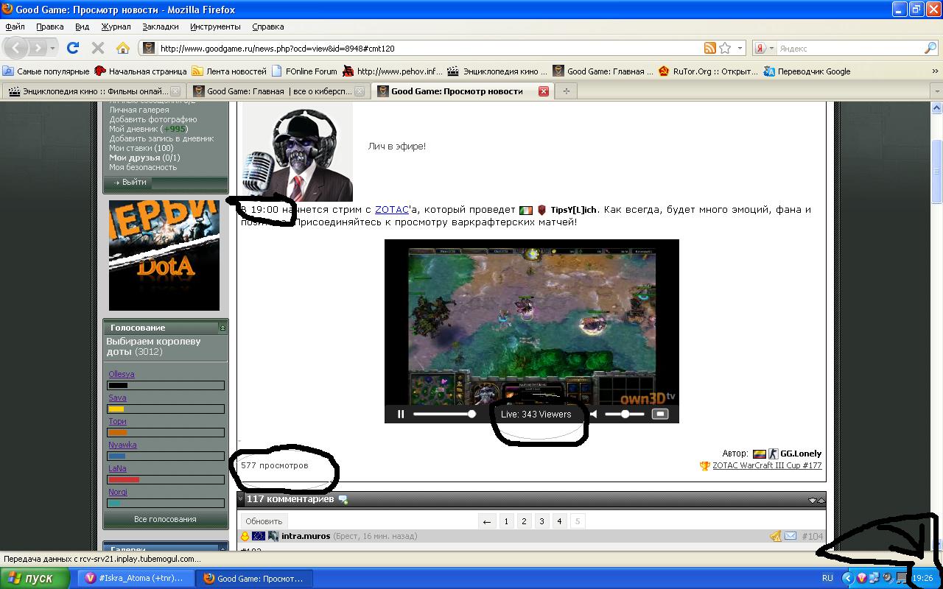Open the Журнал menu
Screen dimensions: 943x589
point(116,27)
